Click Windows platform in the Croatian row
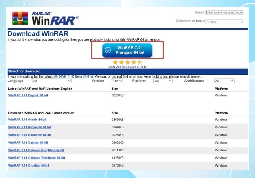Viewport: 255px width, 178px height. point(221,165)
